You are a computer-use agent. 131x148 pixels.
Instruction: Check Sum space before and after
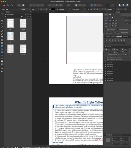(106, 57)
